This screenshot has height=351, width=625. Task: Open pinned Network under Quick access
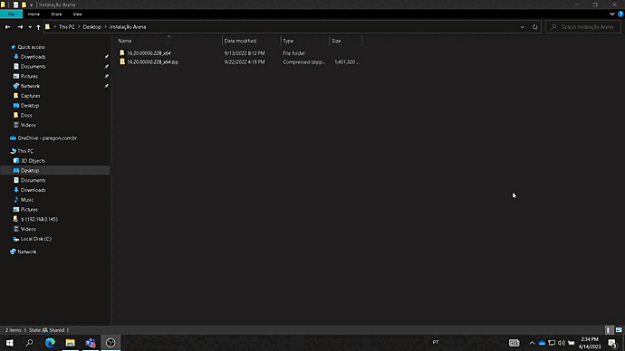(30, 86)
